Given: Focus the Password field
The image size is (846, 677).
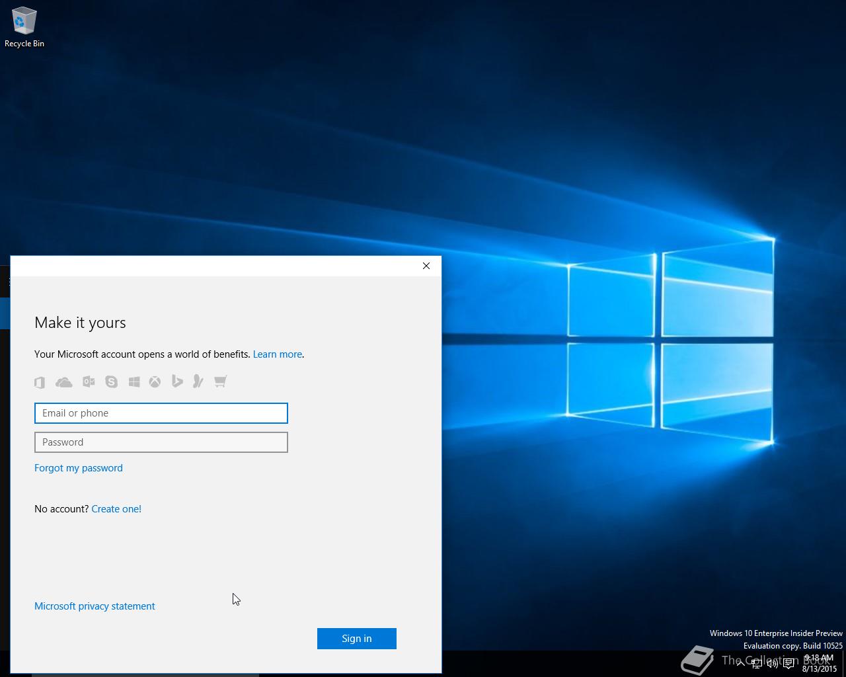Looking at the screenshot, I should pos(161,442).
